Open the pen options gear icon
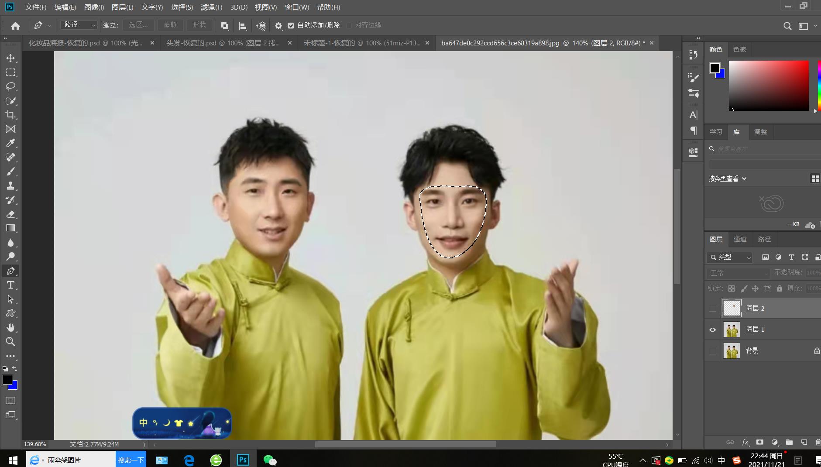 point(278,26)
